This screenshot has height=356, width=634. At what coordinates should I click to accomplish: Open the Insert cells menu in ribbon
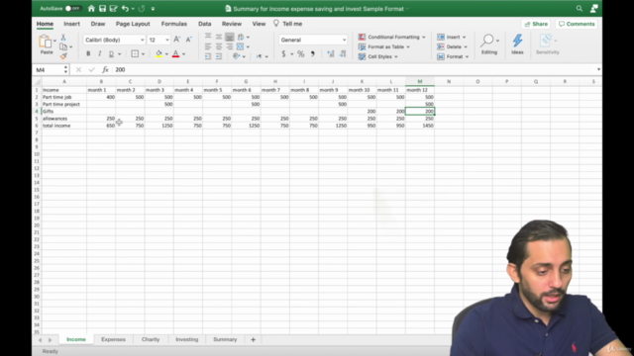point(452,37)
